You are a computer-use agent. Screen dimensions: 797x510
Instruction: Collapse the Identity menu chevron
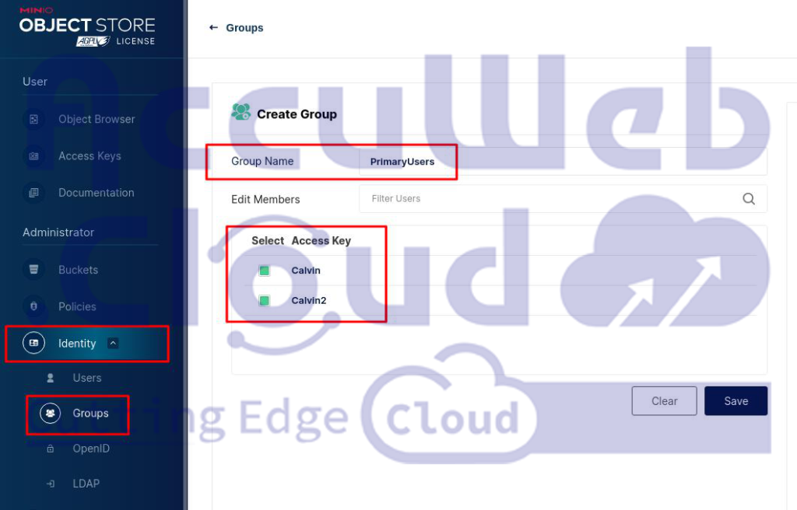pyautogui.click(x=113, y=342)
